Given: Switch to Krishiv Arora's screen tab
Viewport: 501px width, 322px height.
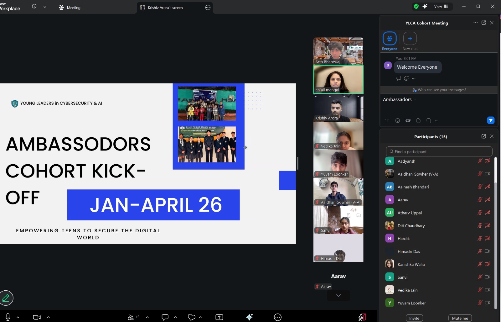Looking at the screenshot, I should click(165, 8).
